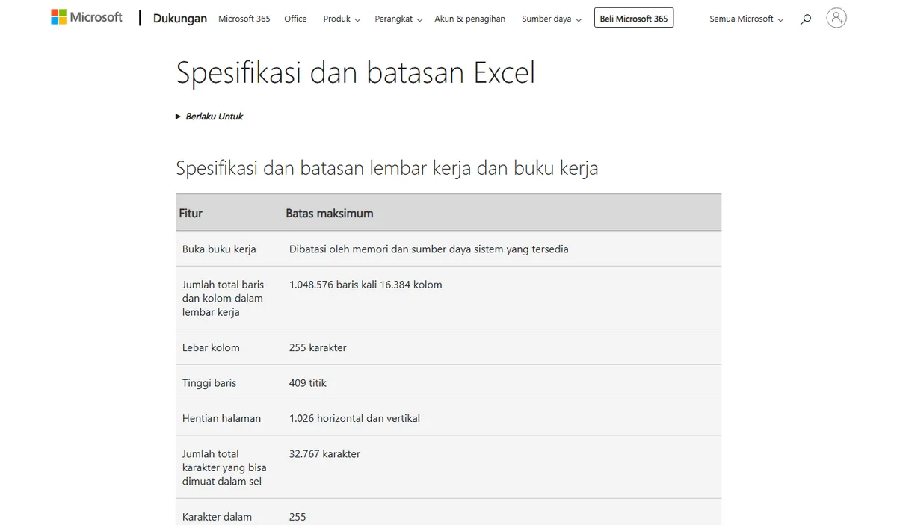Image resolution: width=897 pixels, height=525 pixels.
Task: Click the heading Spesifikasi dan batasan lembar kerja
Action: click(x=387, y=168)
